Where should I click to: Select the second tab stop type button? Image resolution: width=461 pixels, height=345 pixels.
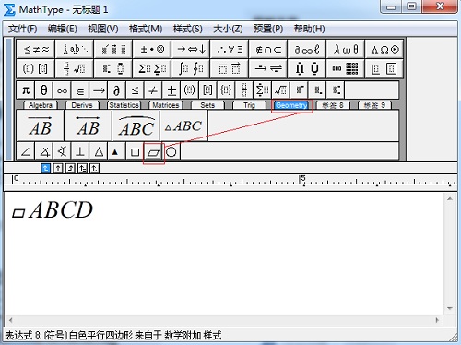[x=58, y=168]
